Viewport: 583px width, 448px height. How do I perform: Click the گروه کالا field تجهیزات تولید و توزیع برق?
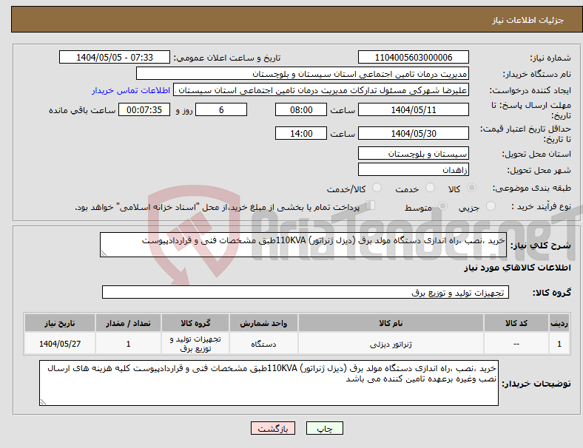[x=306, y=292]
